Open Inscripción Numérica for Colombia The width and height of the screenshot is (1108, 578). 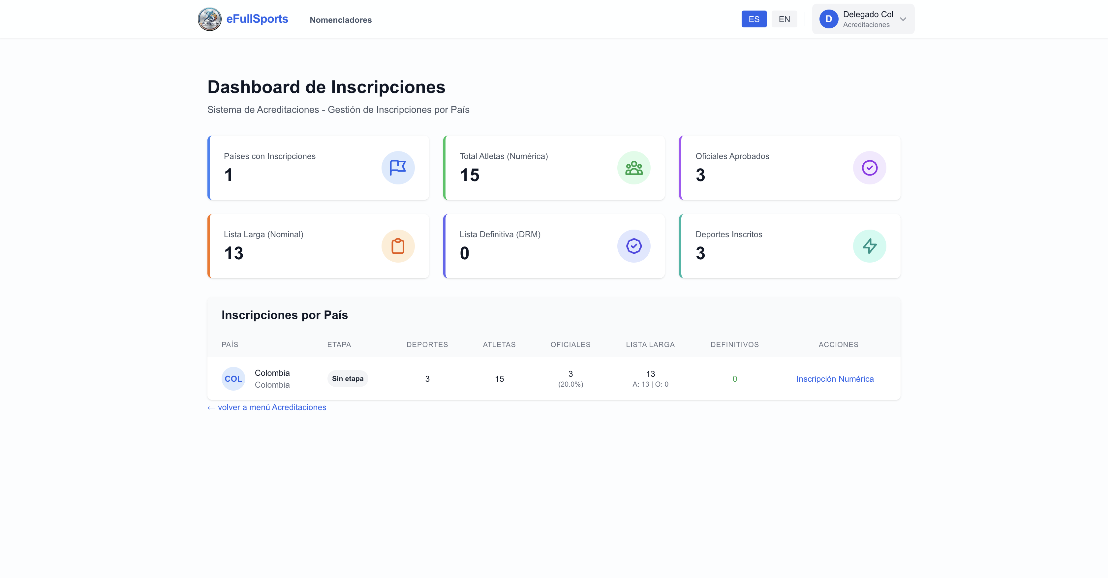pyautogui.click(x=834, y=379)
